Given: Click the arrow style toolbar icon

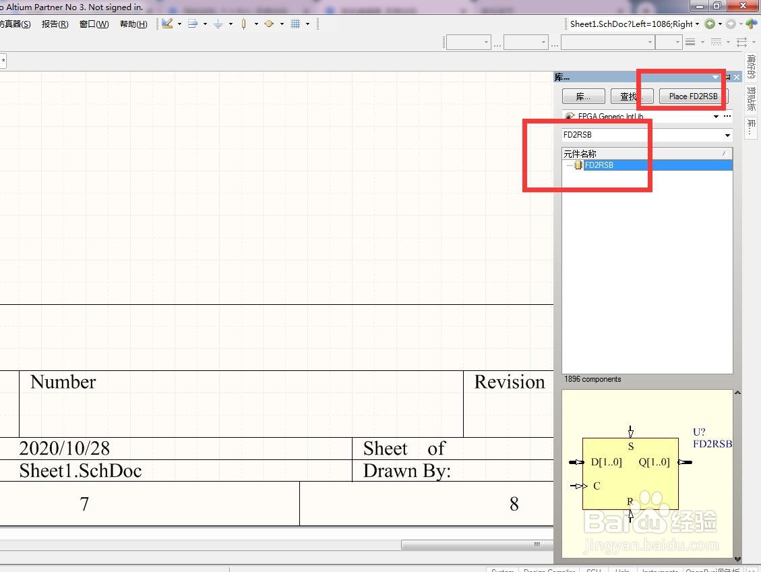Looking at the screenshot, I should tap(741, 42).
